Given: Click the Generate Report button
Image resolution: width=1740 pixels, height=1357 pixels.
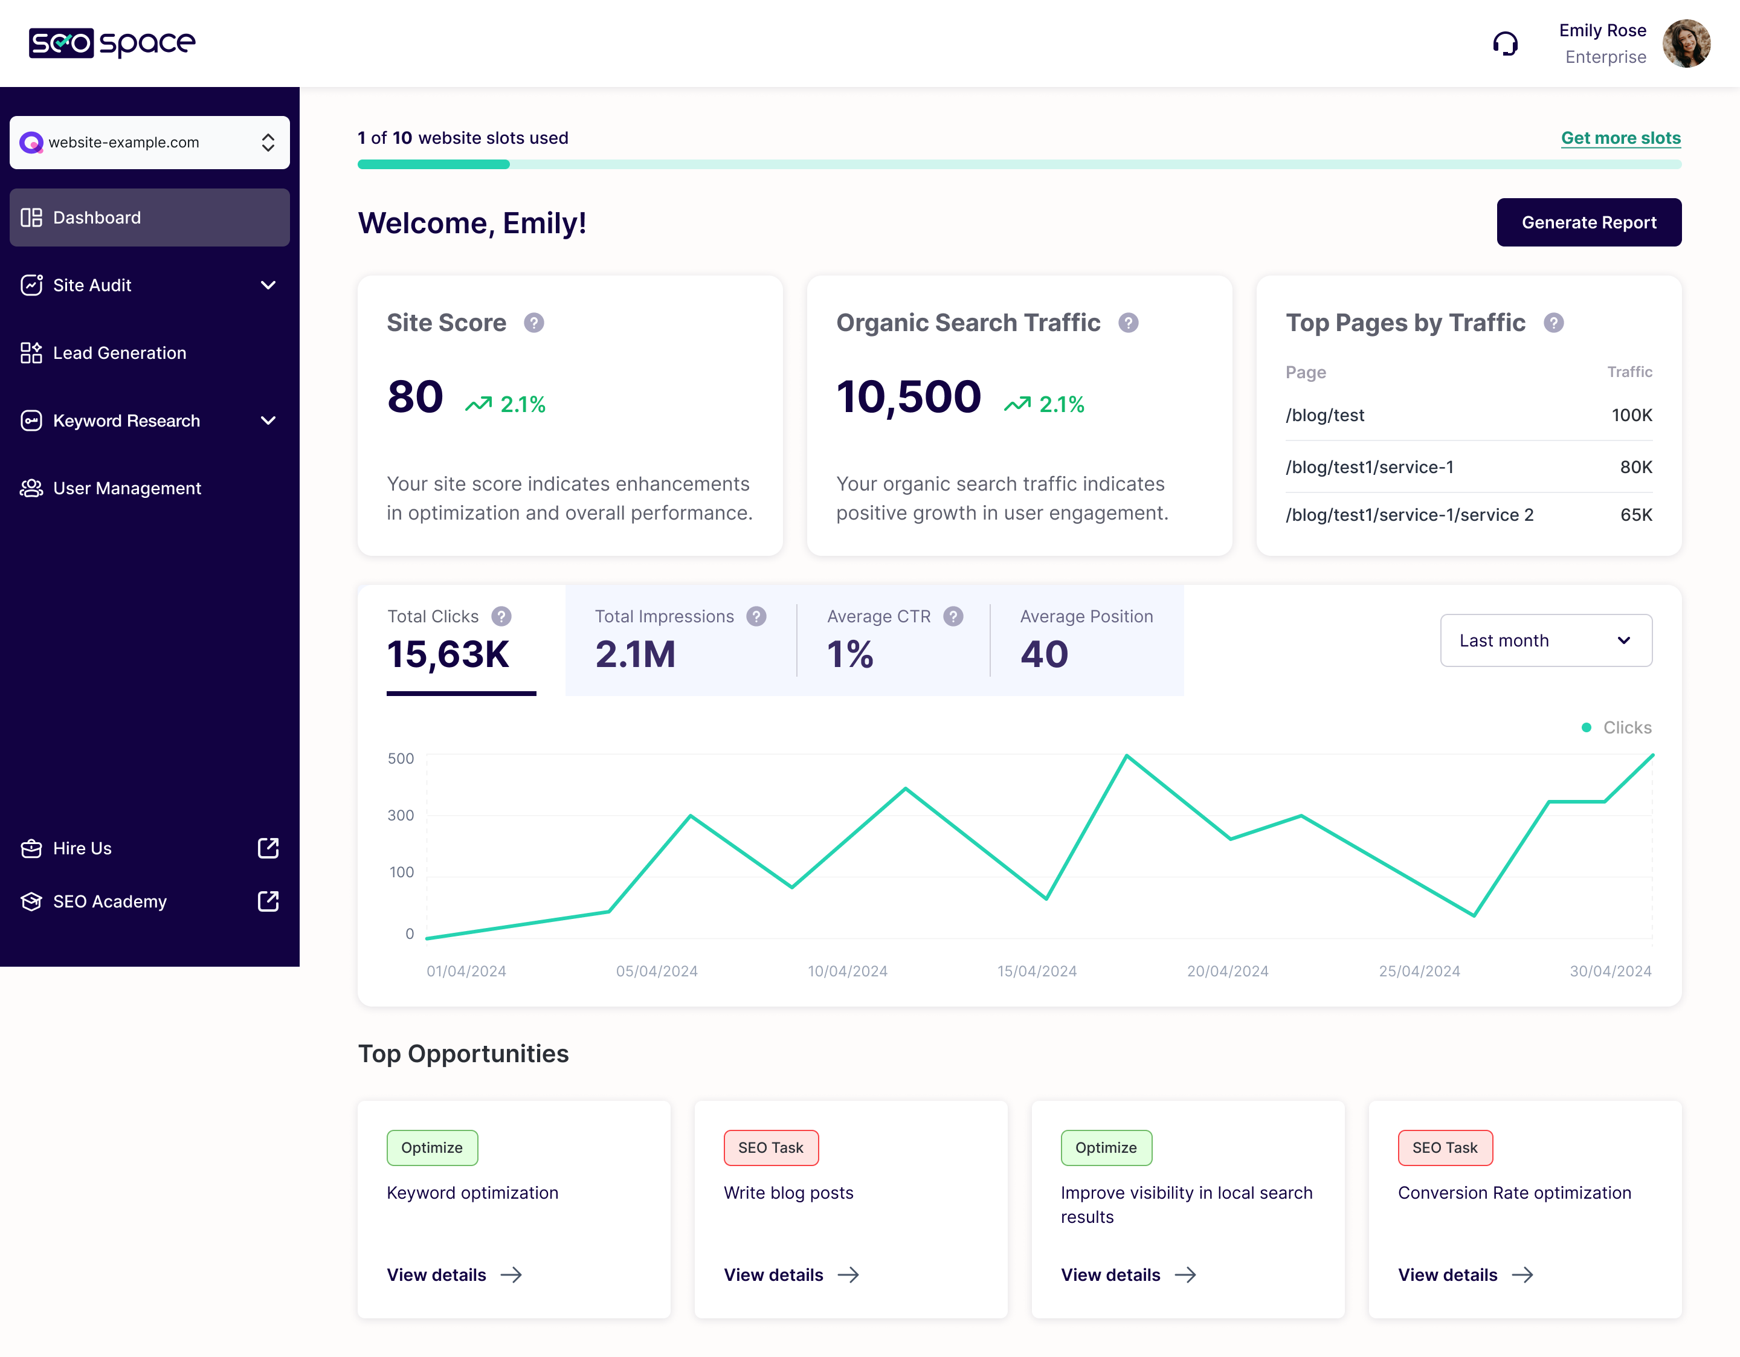Looking at the screenshot, I should (x=1588, y=222).
